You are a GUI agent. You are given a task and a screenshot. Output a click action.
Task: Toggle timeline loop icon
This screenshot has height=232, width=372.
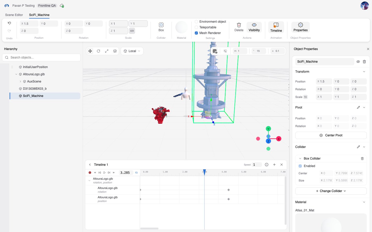pyautogui.click(x=136, y=173)
